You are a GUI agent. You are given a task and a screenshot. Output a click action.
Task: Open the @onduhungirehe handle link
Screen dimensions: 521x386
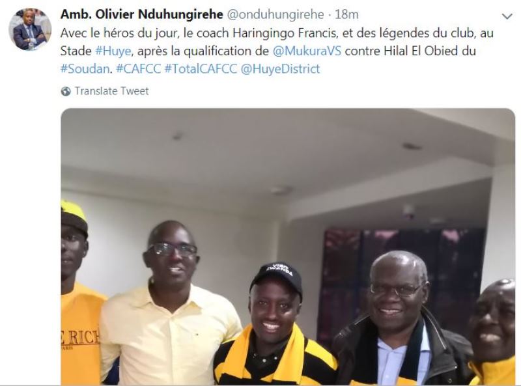(x=275, y=14)
